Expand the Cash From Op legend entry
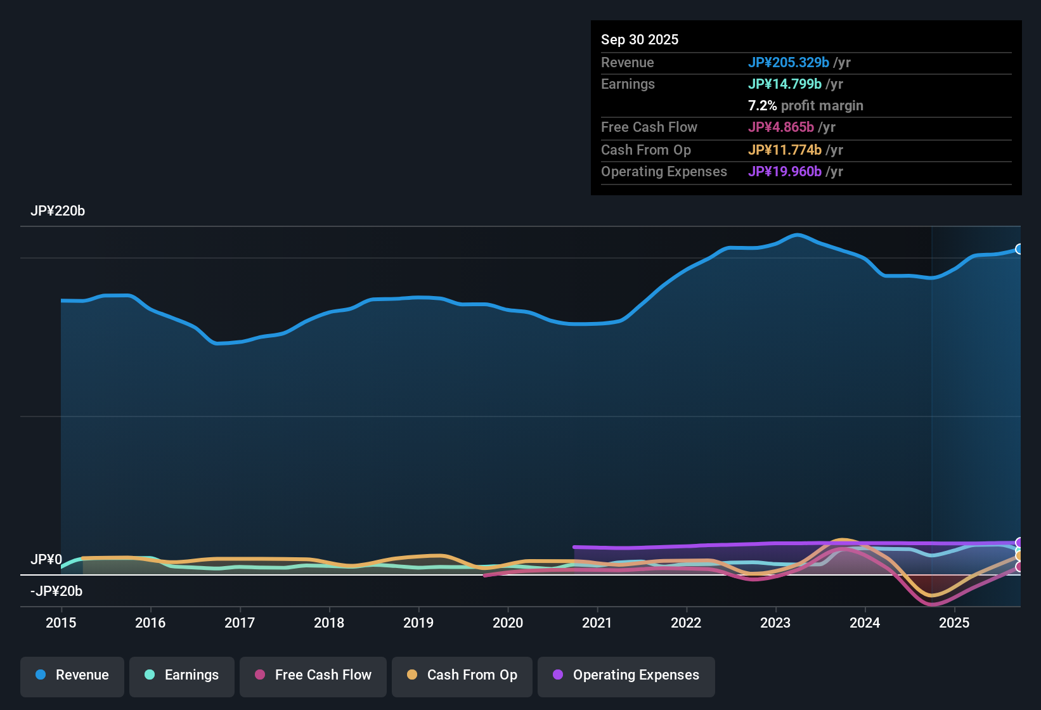1041x710 pixels. pyautogui.click(x=462, y=675)
